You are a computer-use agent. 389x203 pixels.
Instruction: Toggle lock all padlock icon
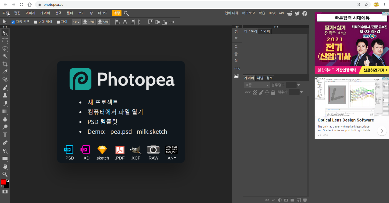(x=273, y=92)
